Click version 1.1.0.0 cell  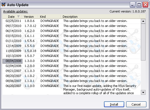[x=29, y=86]
